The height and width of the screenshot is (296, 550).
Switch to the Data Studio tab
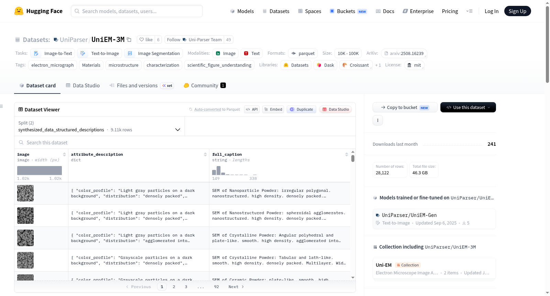pos(83,86)
